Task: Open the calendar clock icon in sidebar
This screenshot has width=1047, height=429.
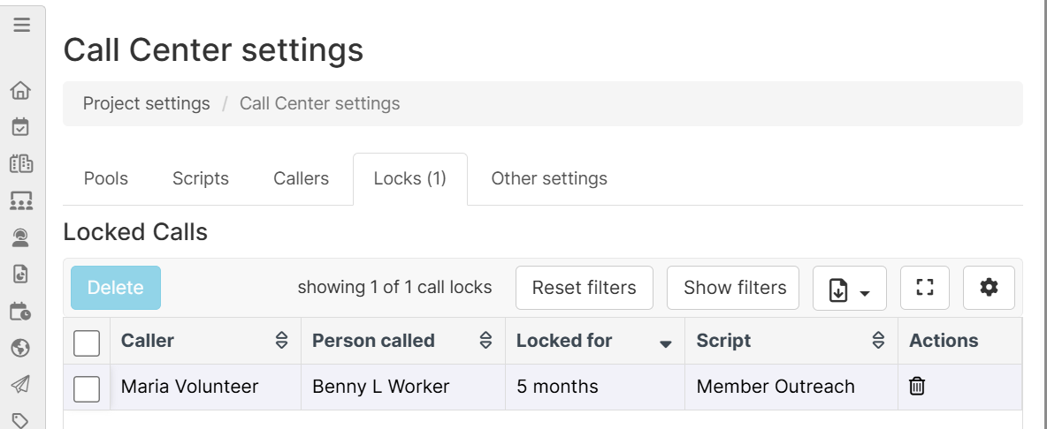Action: pyautogui.click(x=20, y=311)
